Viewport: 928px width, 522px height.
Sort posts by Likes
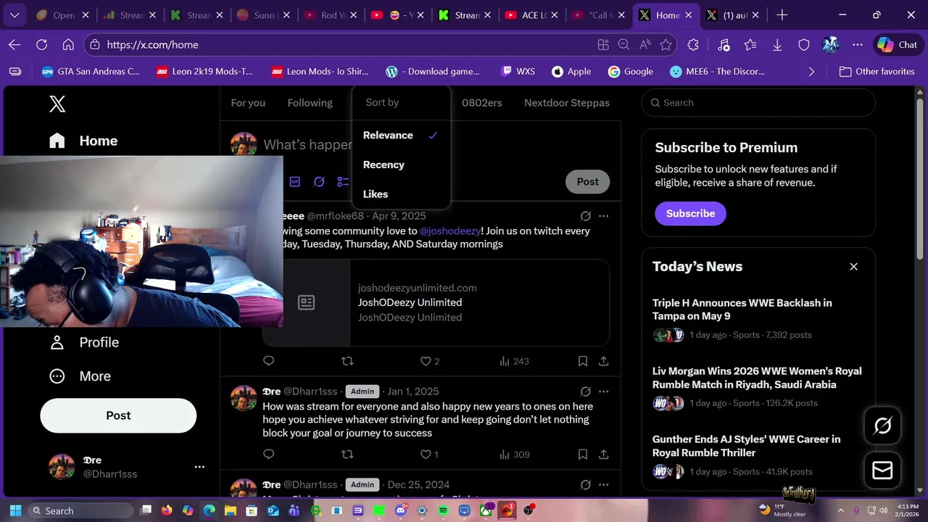tap(401, 194)
